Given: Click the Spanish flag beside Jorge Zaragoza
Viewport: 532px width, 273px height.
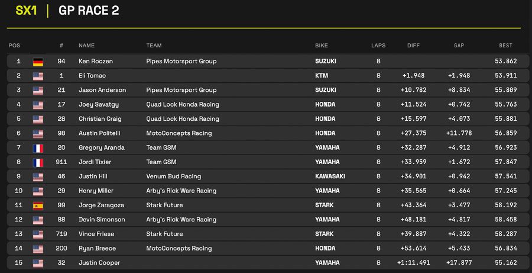Looking at the screenshot, I should [x=38, y=205].
